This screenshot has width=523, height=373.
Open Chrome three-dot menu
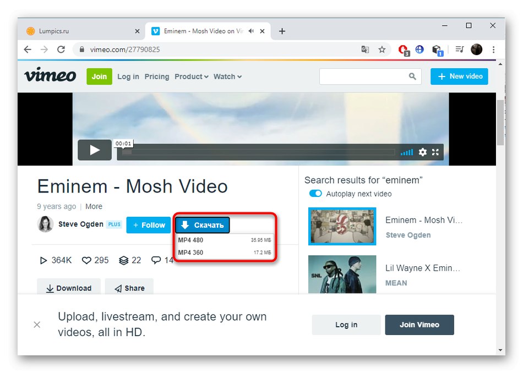494,50
